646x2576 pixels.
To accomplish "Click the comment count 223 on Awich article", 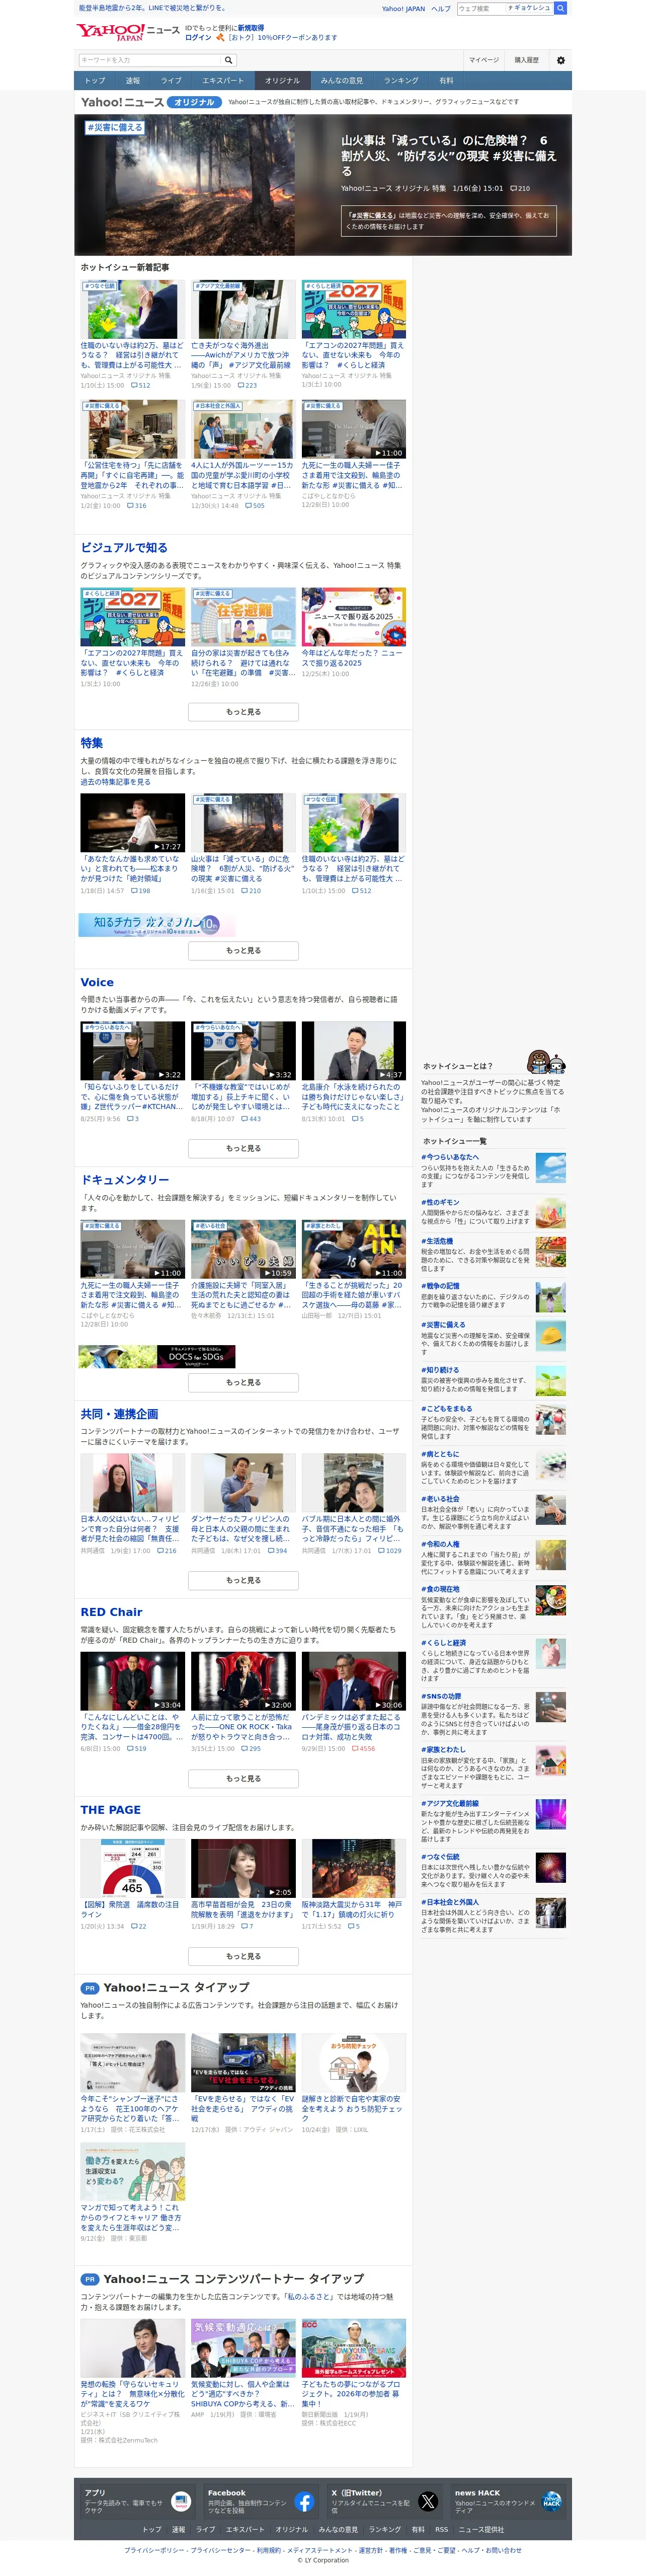I will [x=246, y=385].
